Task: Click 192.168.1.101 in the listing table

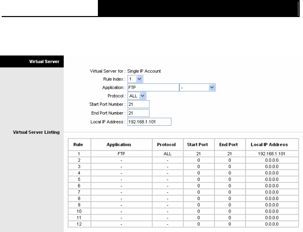Action: pyautogui.click(x=272, y=154)
